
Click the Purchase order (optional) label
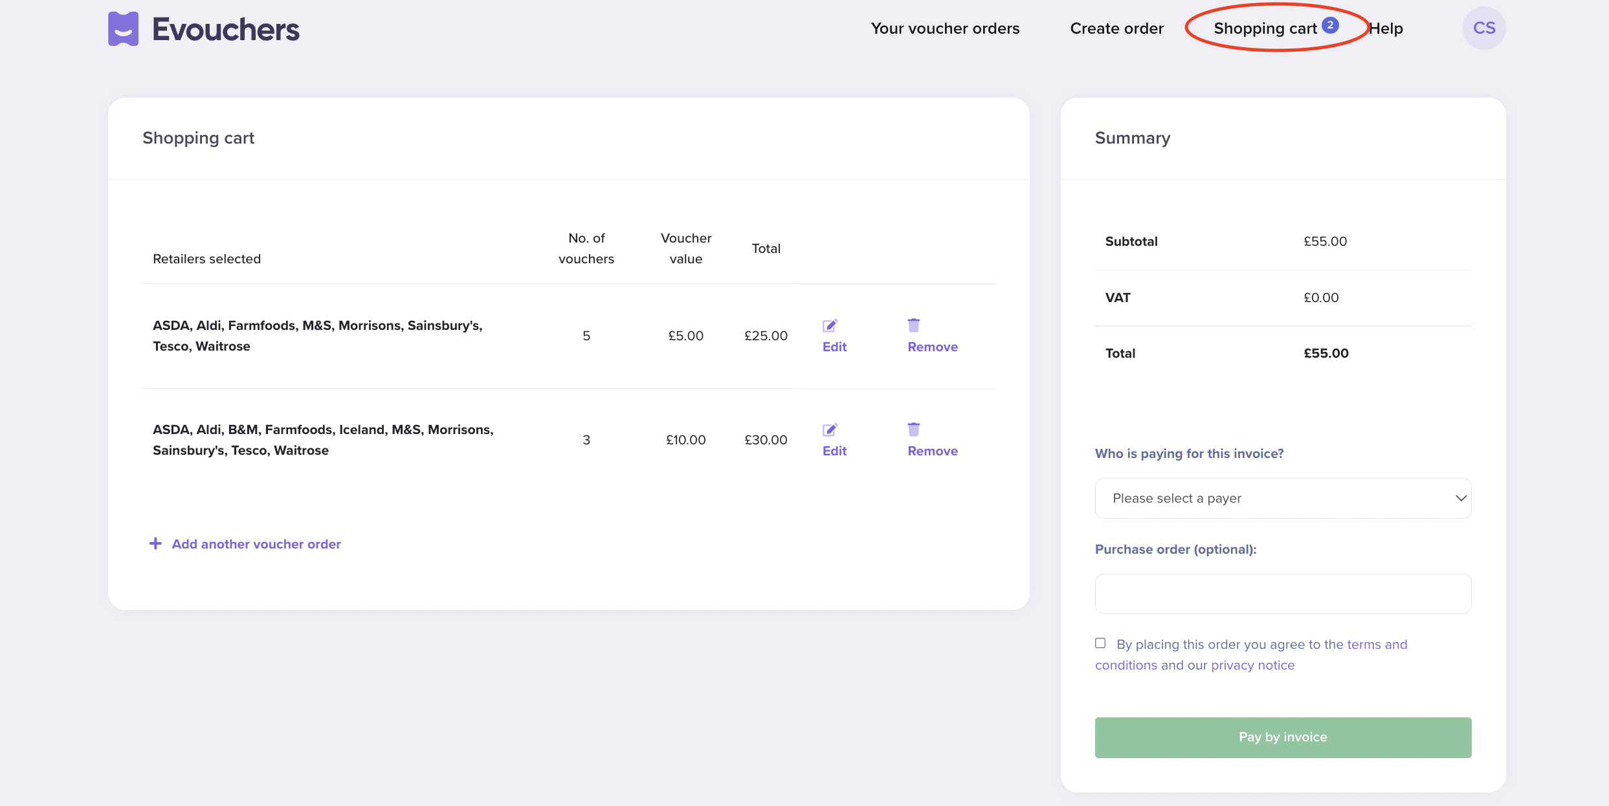(1175, 549)
